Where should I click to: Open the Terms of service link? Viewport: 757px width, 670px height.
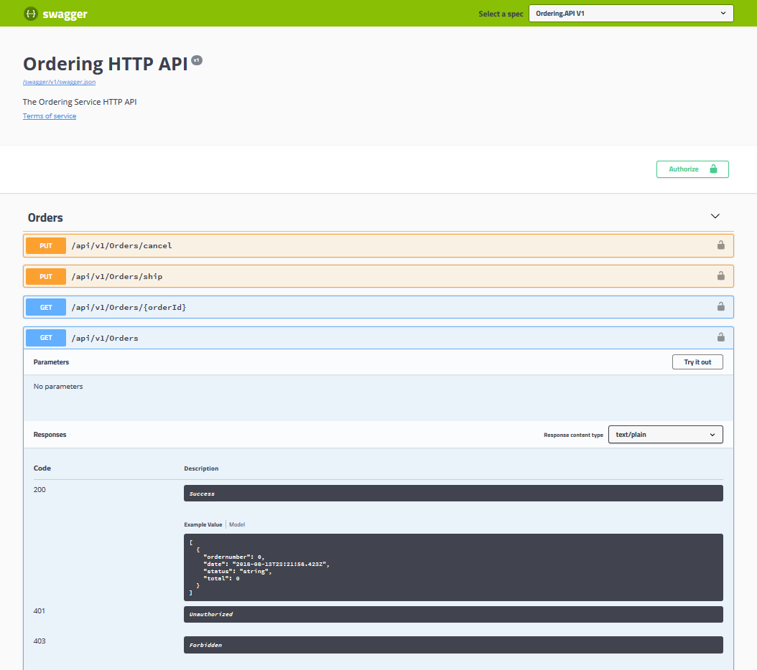49,115
